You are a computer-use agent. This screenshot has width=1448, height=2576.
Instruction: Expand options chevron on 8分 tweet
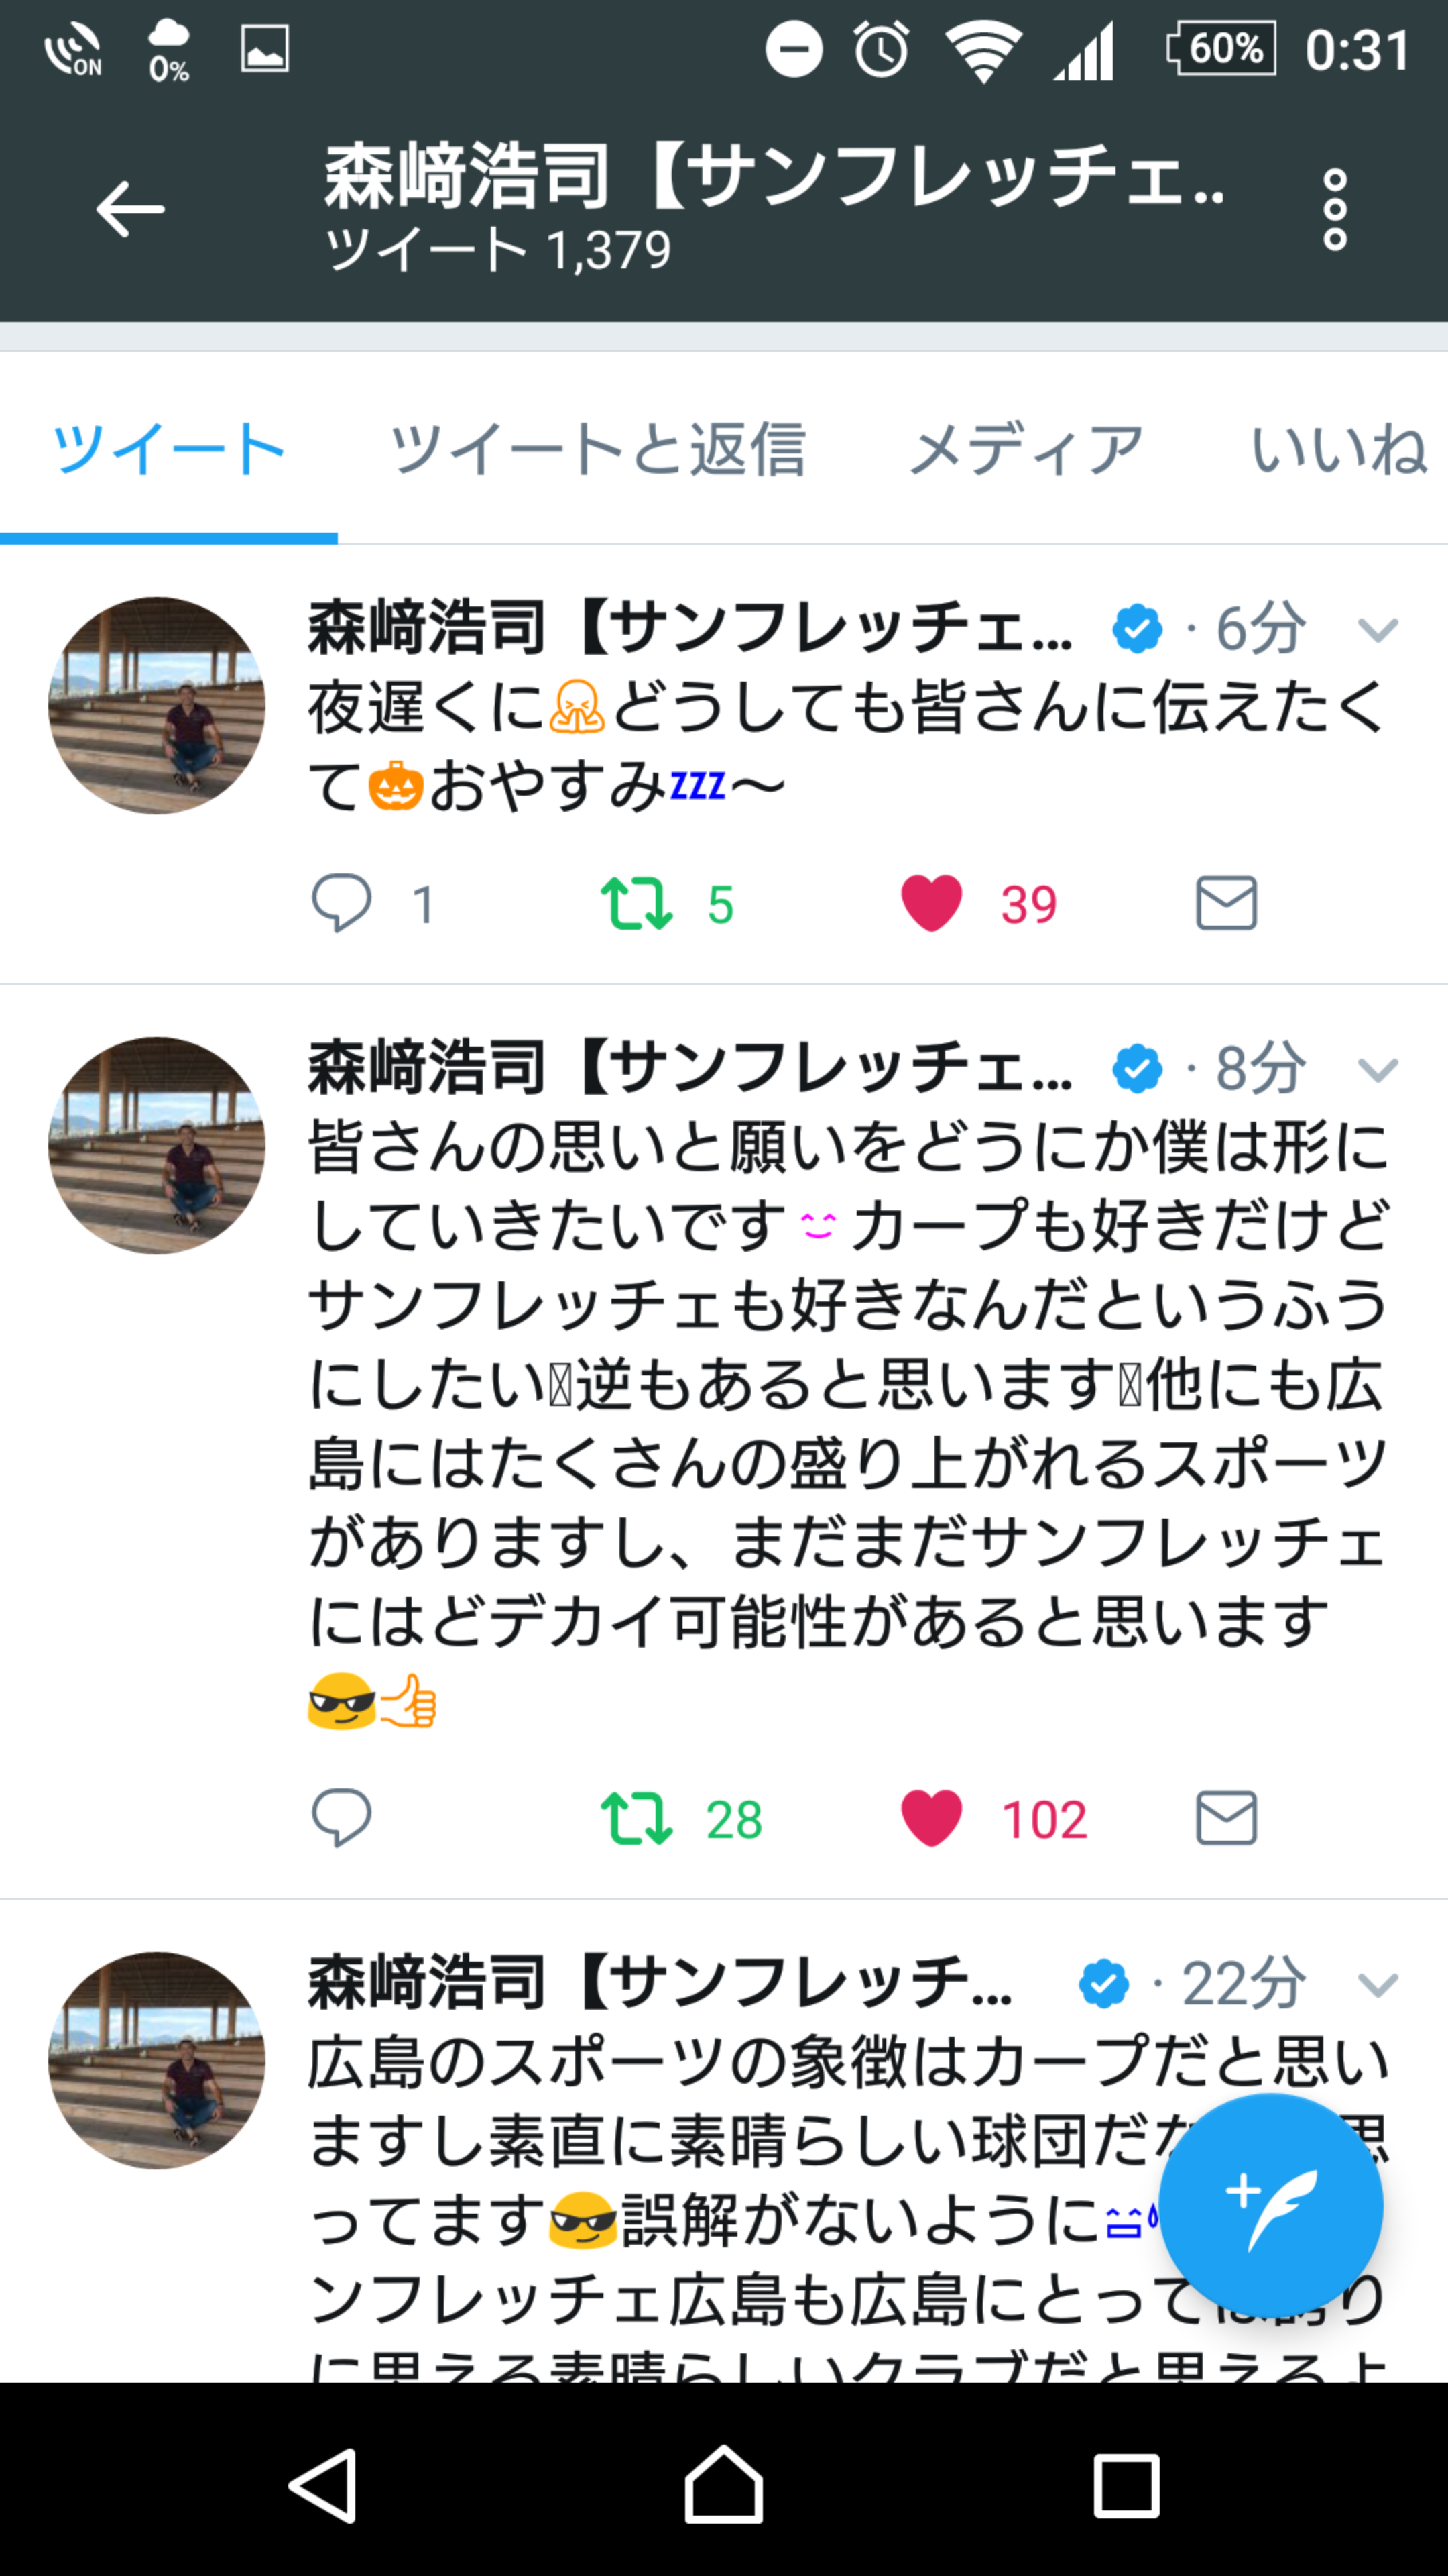1378,1071
